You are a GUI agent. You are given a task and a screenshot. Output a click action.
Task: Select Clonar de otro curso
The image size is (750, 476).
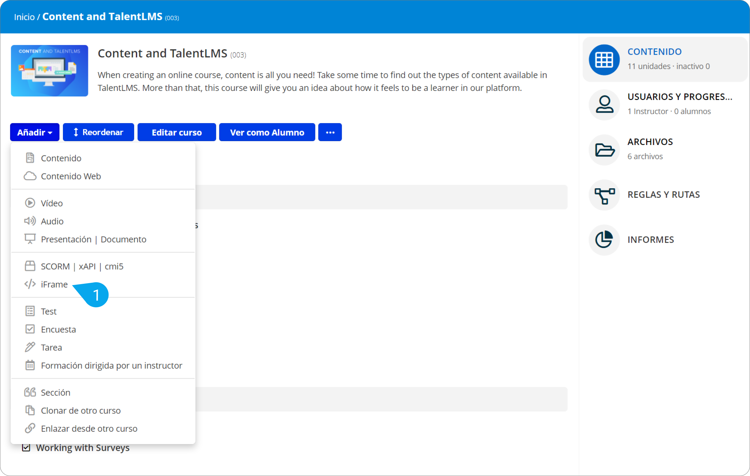tap(103, 410)
